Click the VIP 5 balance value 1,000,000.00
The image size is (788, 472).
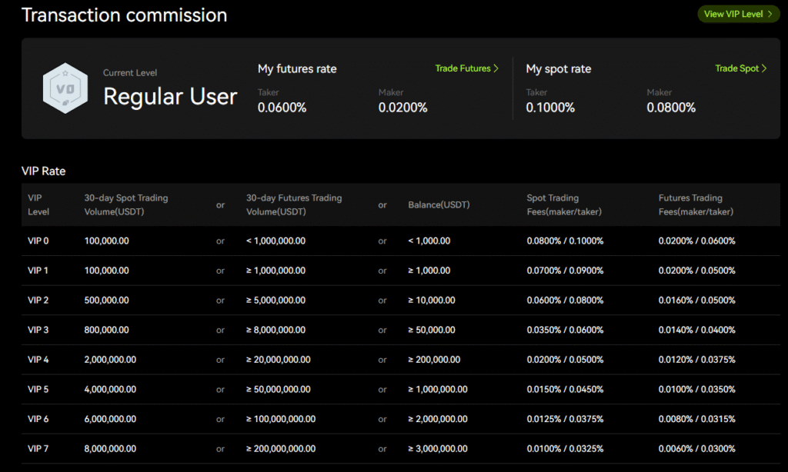pyautogui.click(x=436, y=389)
